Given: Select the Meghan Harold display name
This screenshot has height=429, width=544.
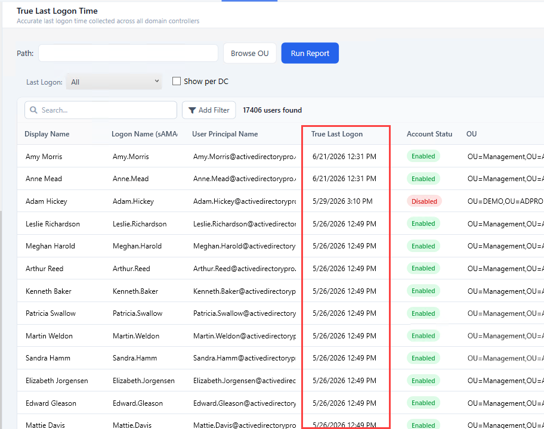Looking at the screenshot, I should [50, 246].
